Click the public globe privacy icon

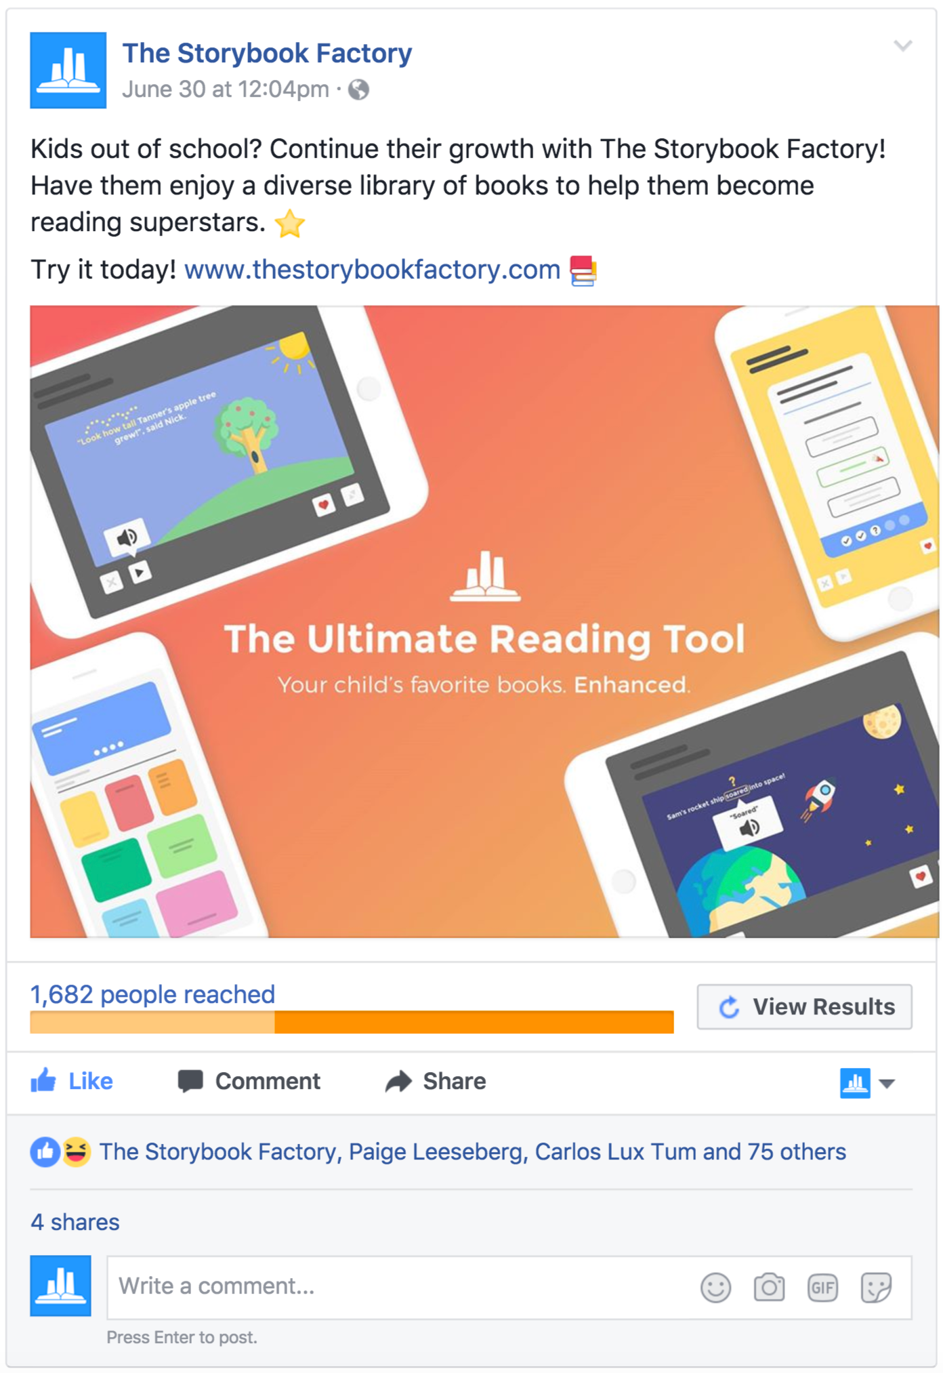point(358,89)
